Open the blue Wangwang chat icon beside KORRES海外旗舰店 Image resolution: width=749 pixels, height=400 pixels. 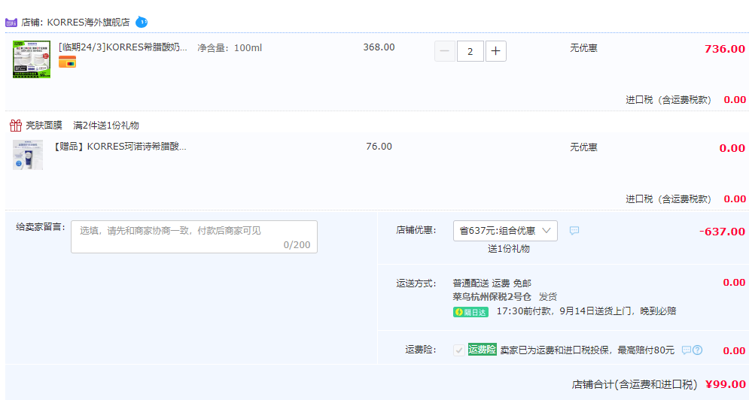(142, 22)
